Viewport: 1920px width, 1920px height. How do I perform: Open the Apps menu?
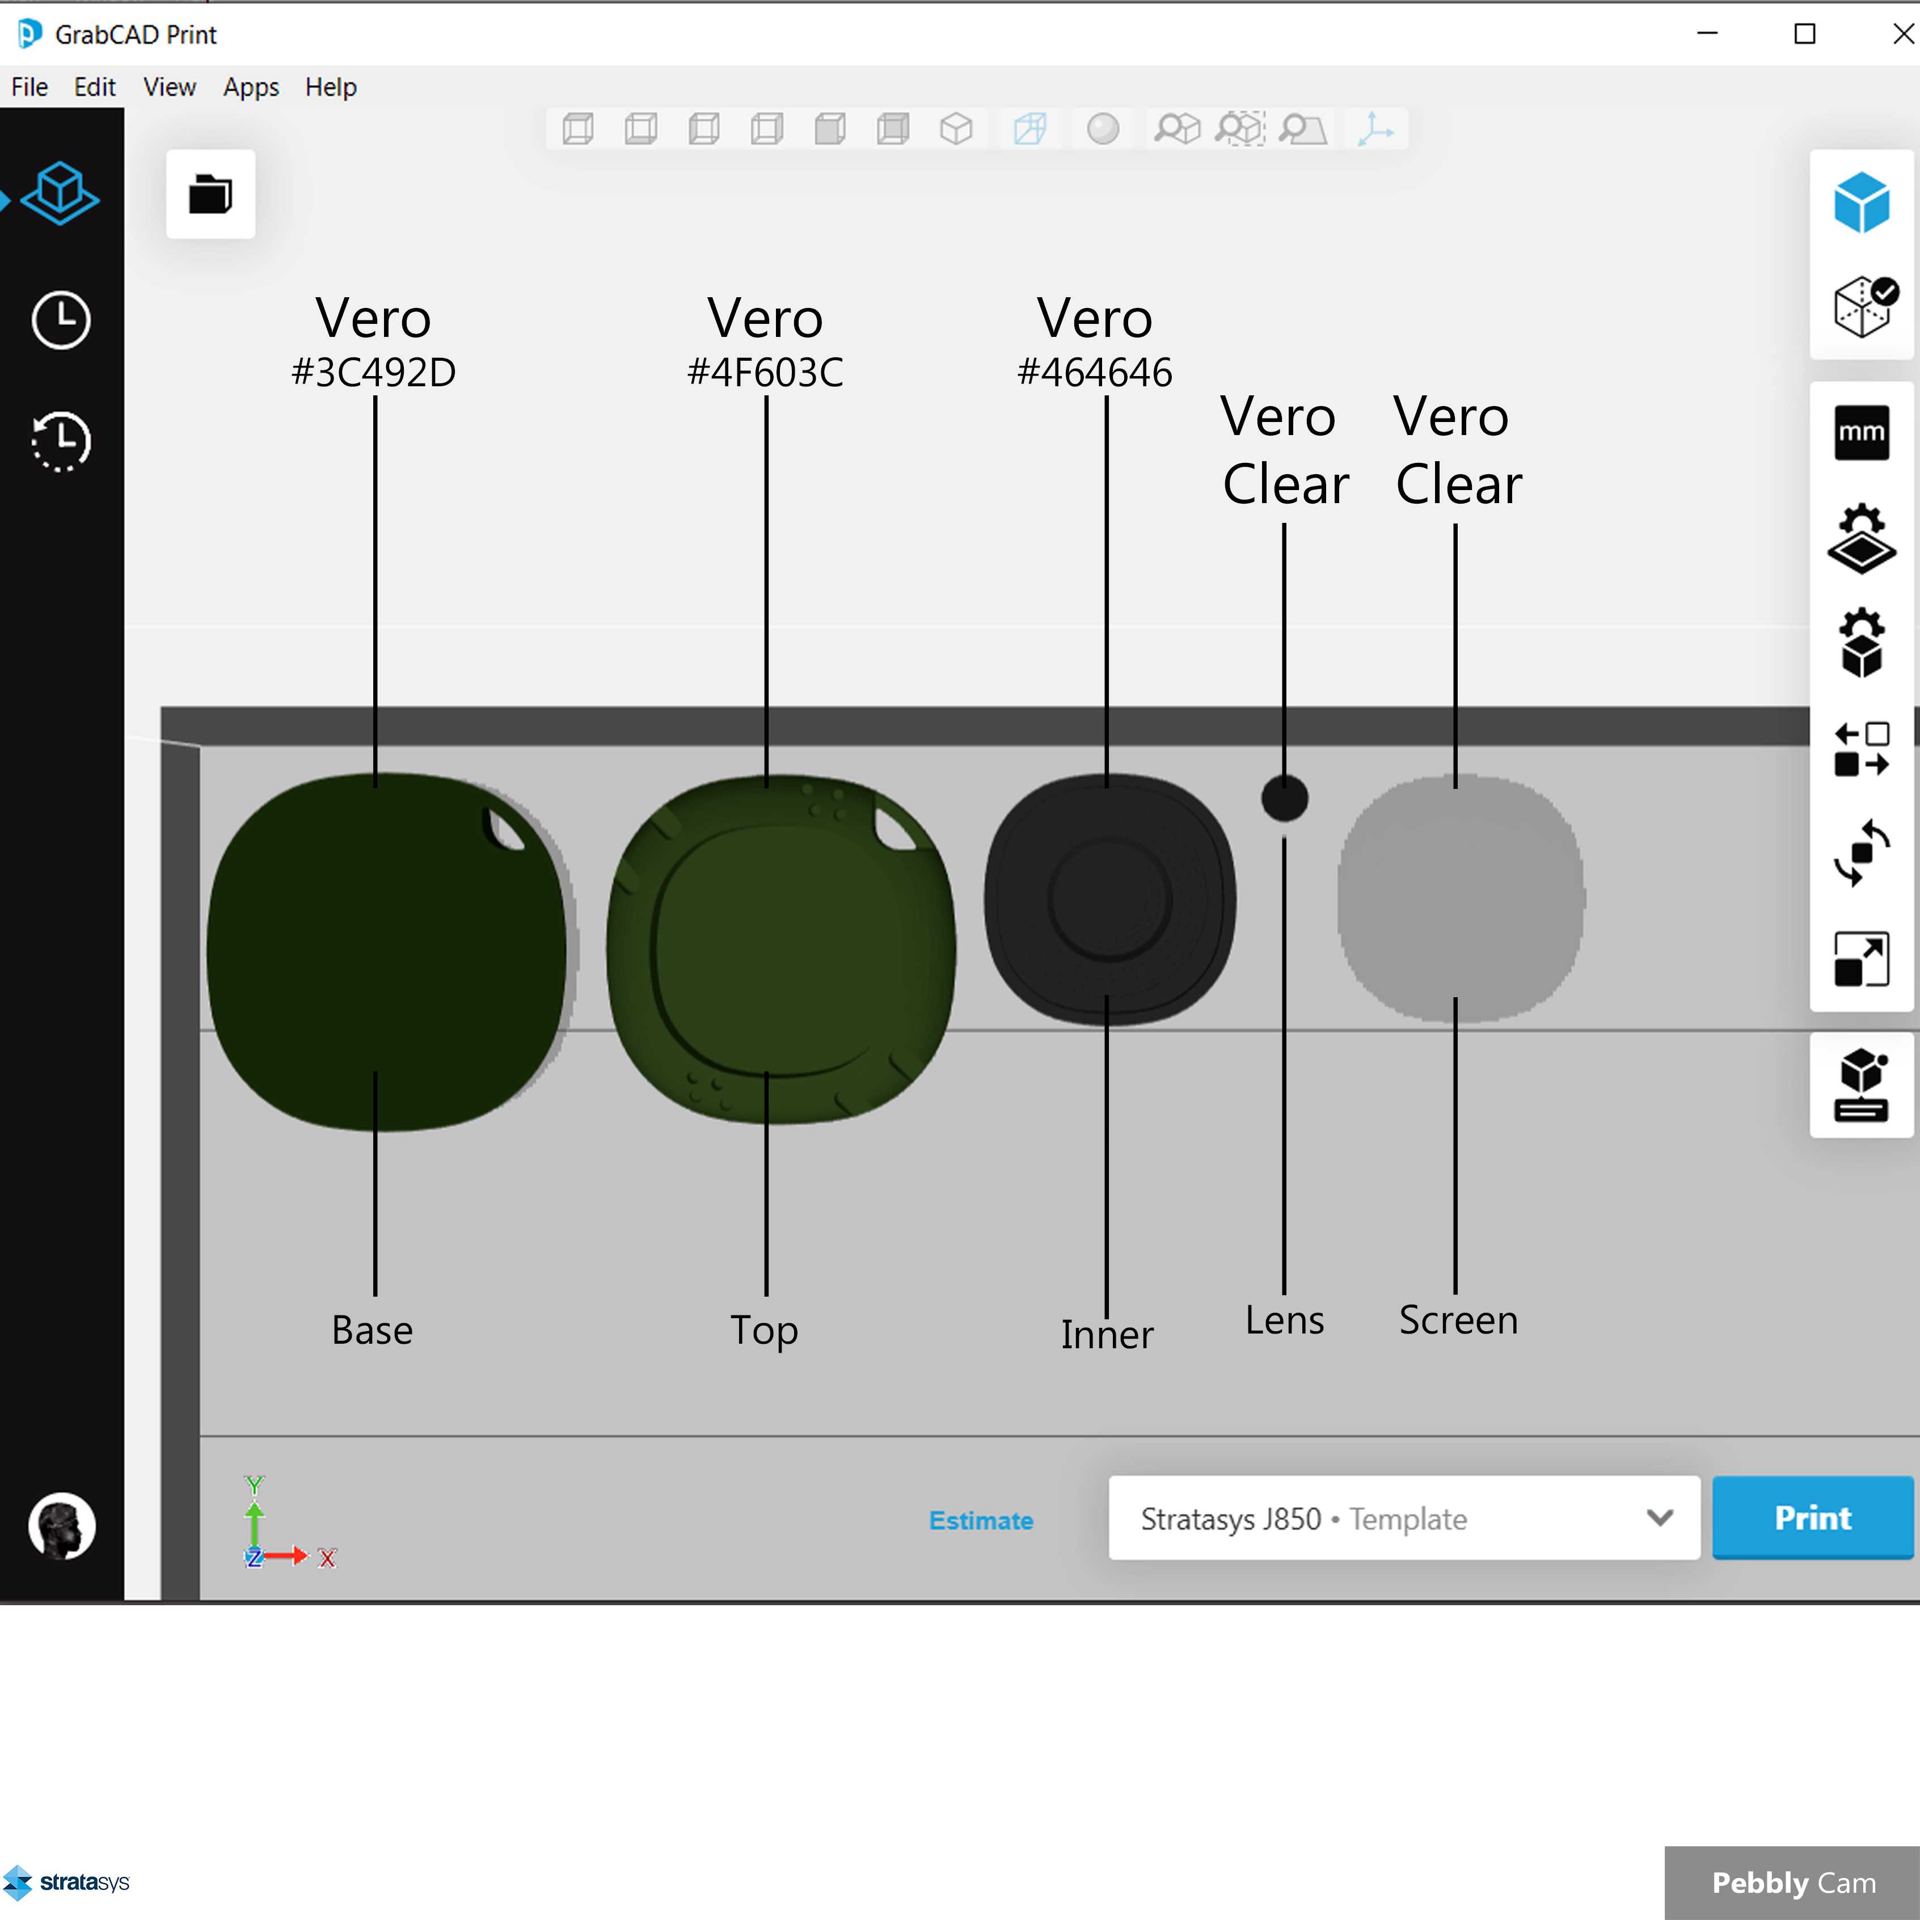pos(251,87)
